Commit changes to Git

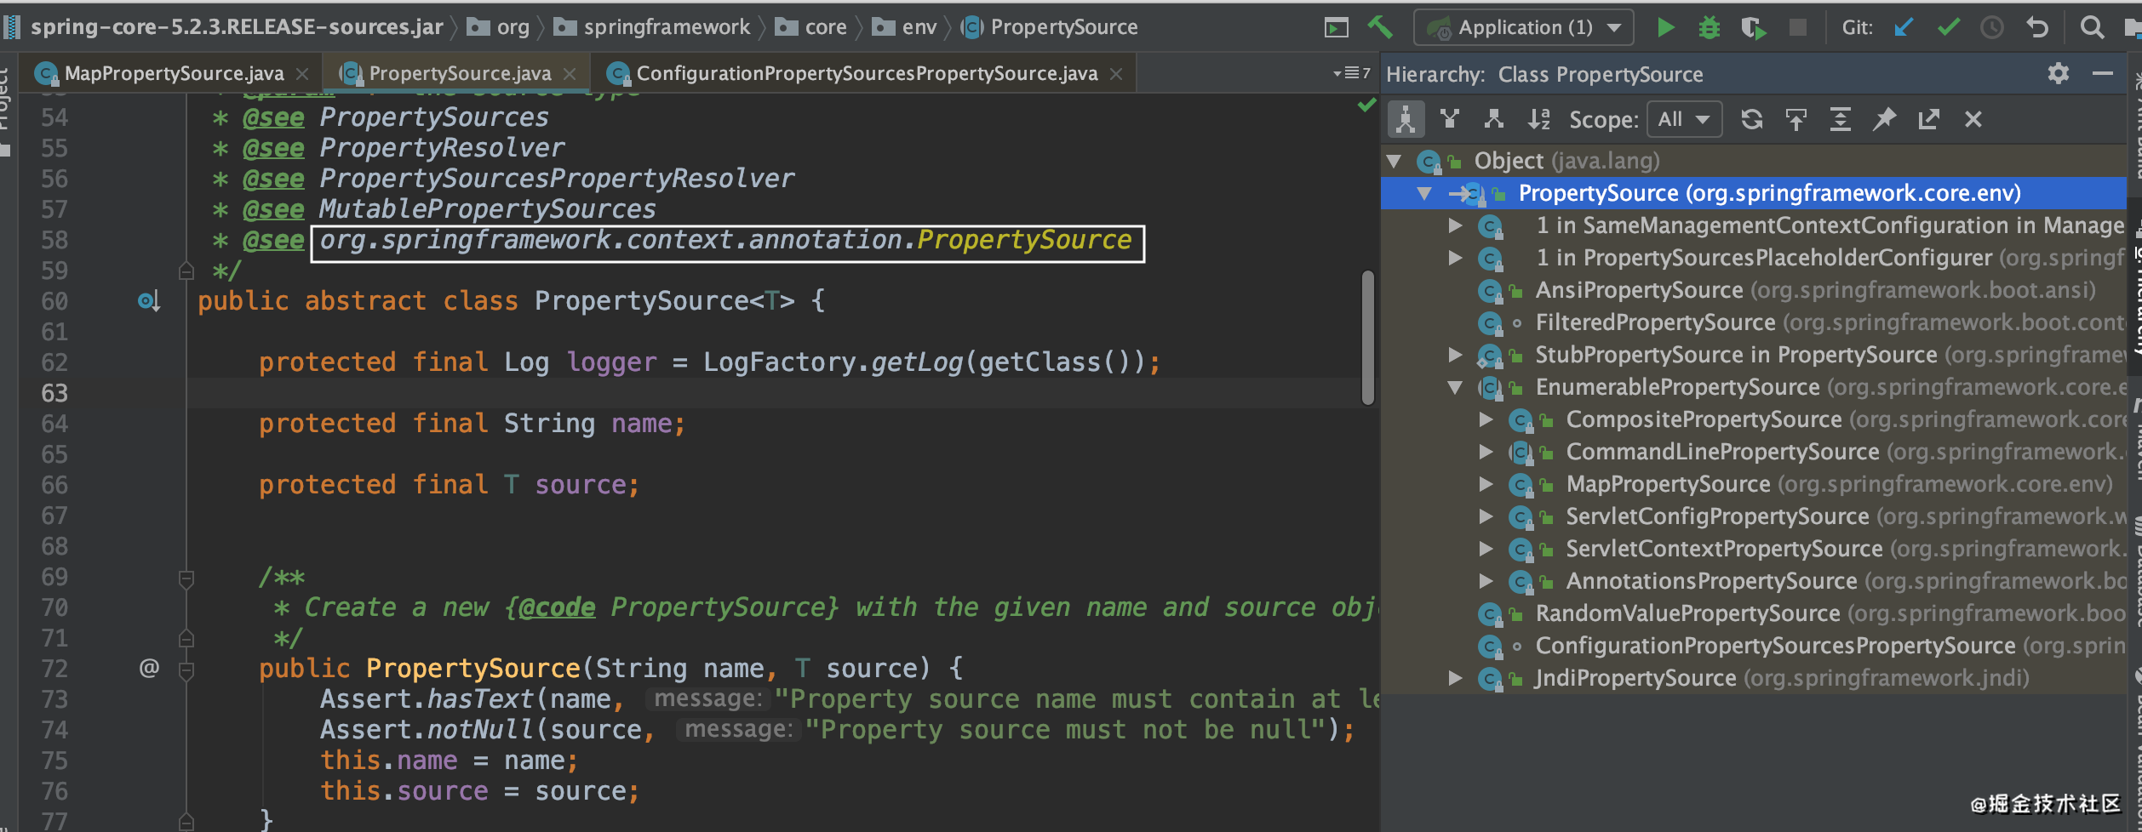coord(1949,26)
